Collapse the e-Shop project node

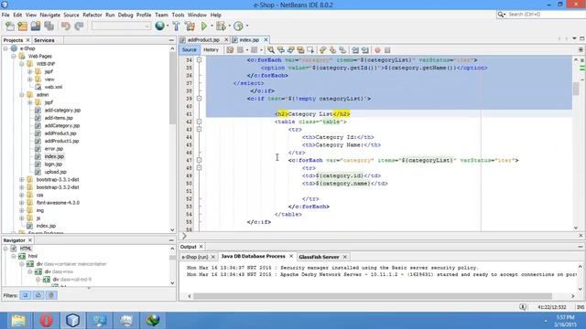[5, 48]
